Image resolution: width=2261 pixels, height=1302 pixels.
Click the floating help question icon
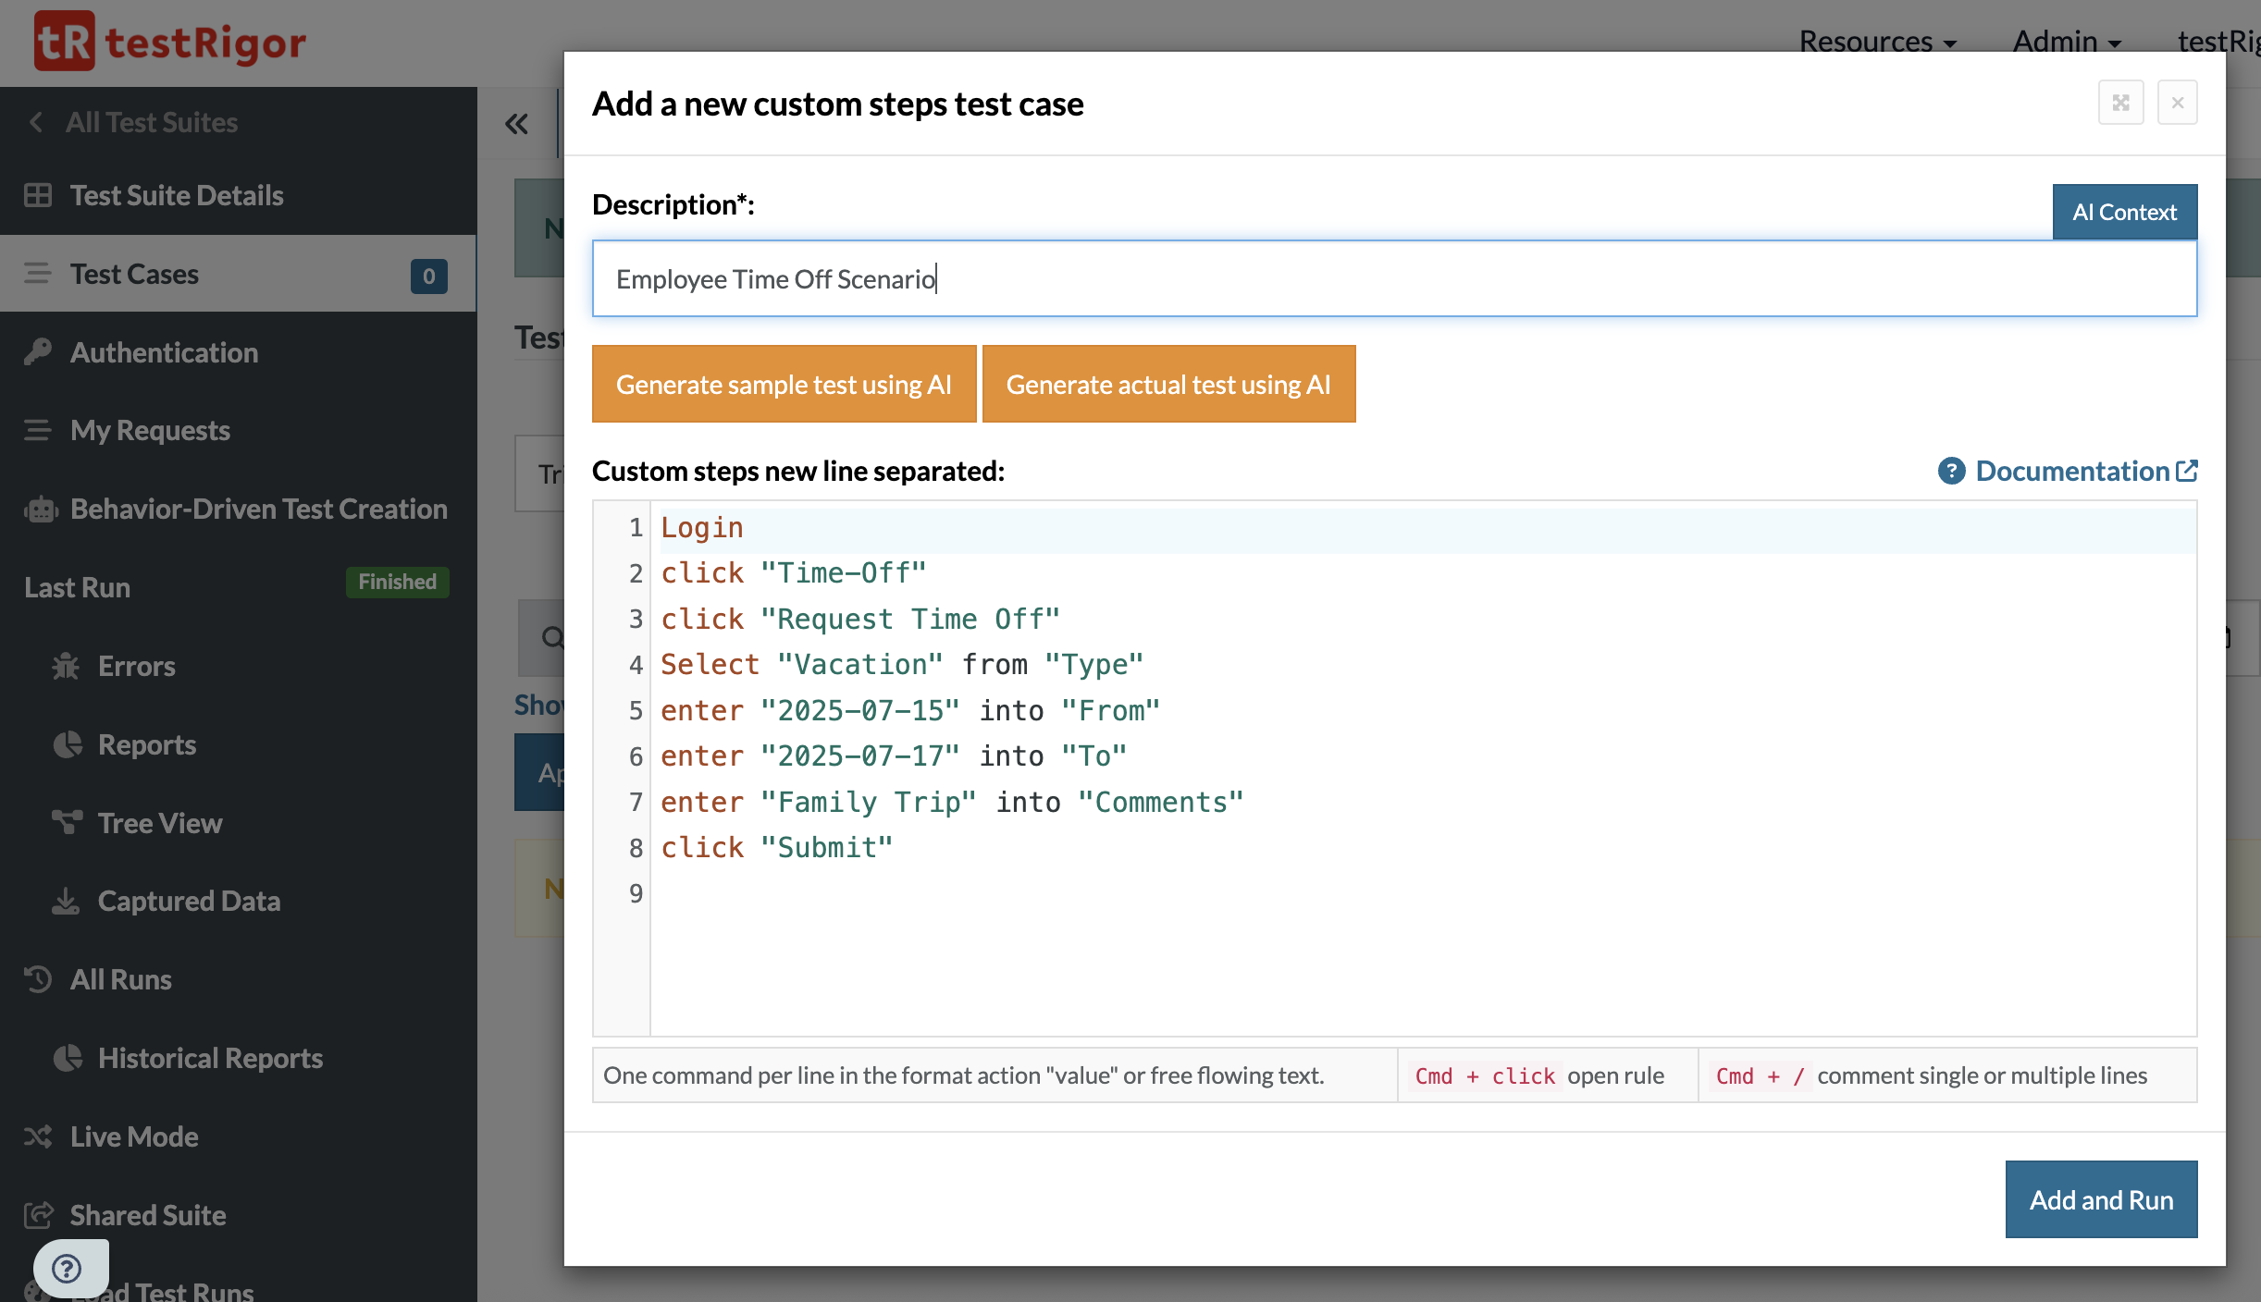click(x=67, y=1268)
